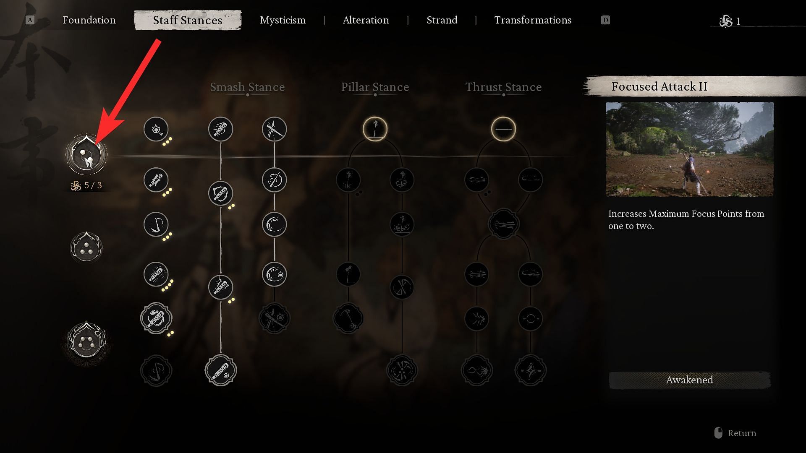Click the crossed-staff attack icon in Pillar
This screenshot has width=806, height=453.
[x=403, y=287]
